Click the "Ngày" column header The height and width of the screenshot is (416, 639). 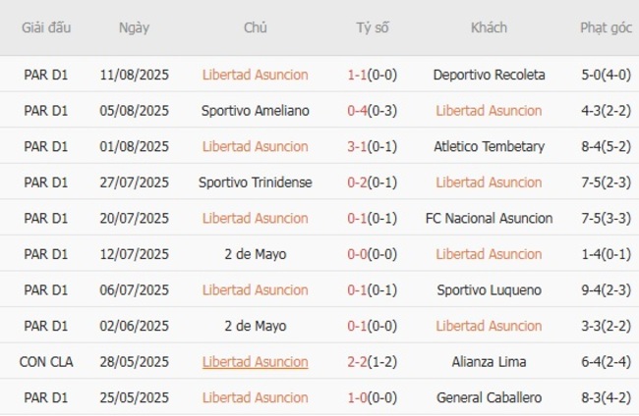(x=134, y=27)
